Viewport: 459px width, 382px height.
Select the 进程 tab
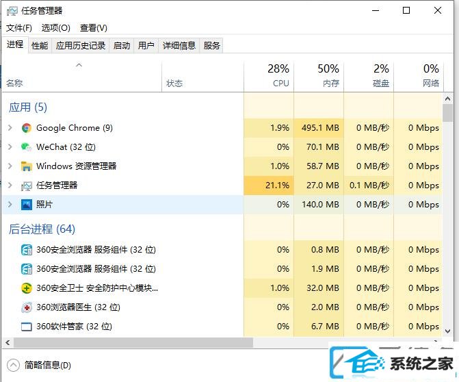coord(15,44)
